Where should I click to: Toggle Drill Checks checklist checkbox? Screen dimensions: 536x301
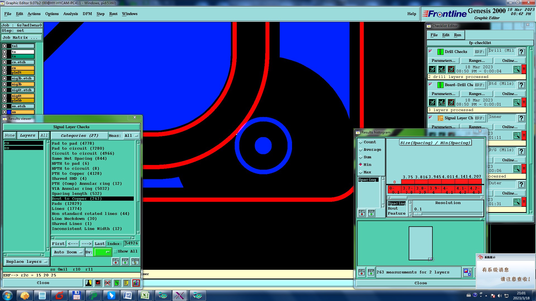(x=430, y=51)
